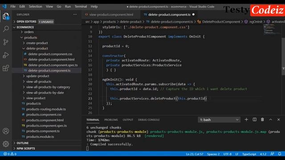
Task: Open the Accounts icon in activity bar
Action: tap(6, 131)
